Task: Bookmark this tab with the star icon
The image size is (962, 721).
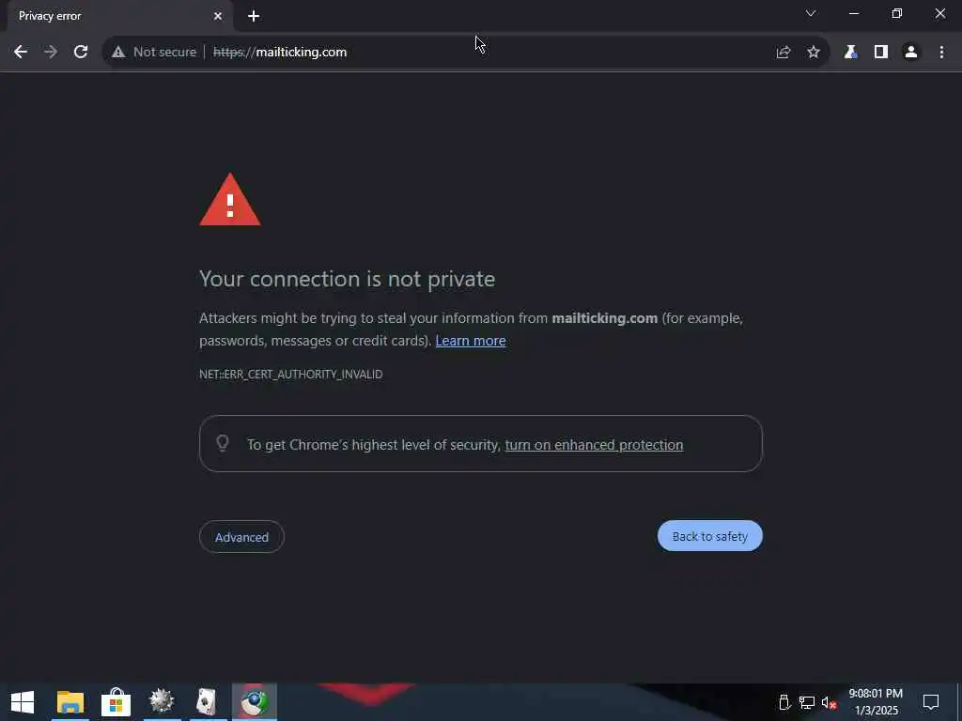Action: tap(814, 53)
